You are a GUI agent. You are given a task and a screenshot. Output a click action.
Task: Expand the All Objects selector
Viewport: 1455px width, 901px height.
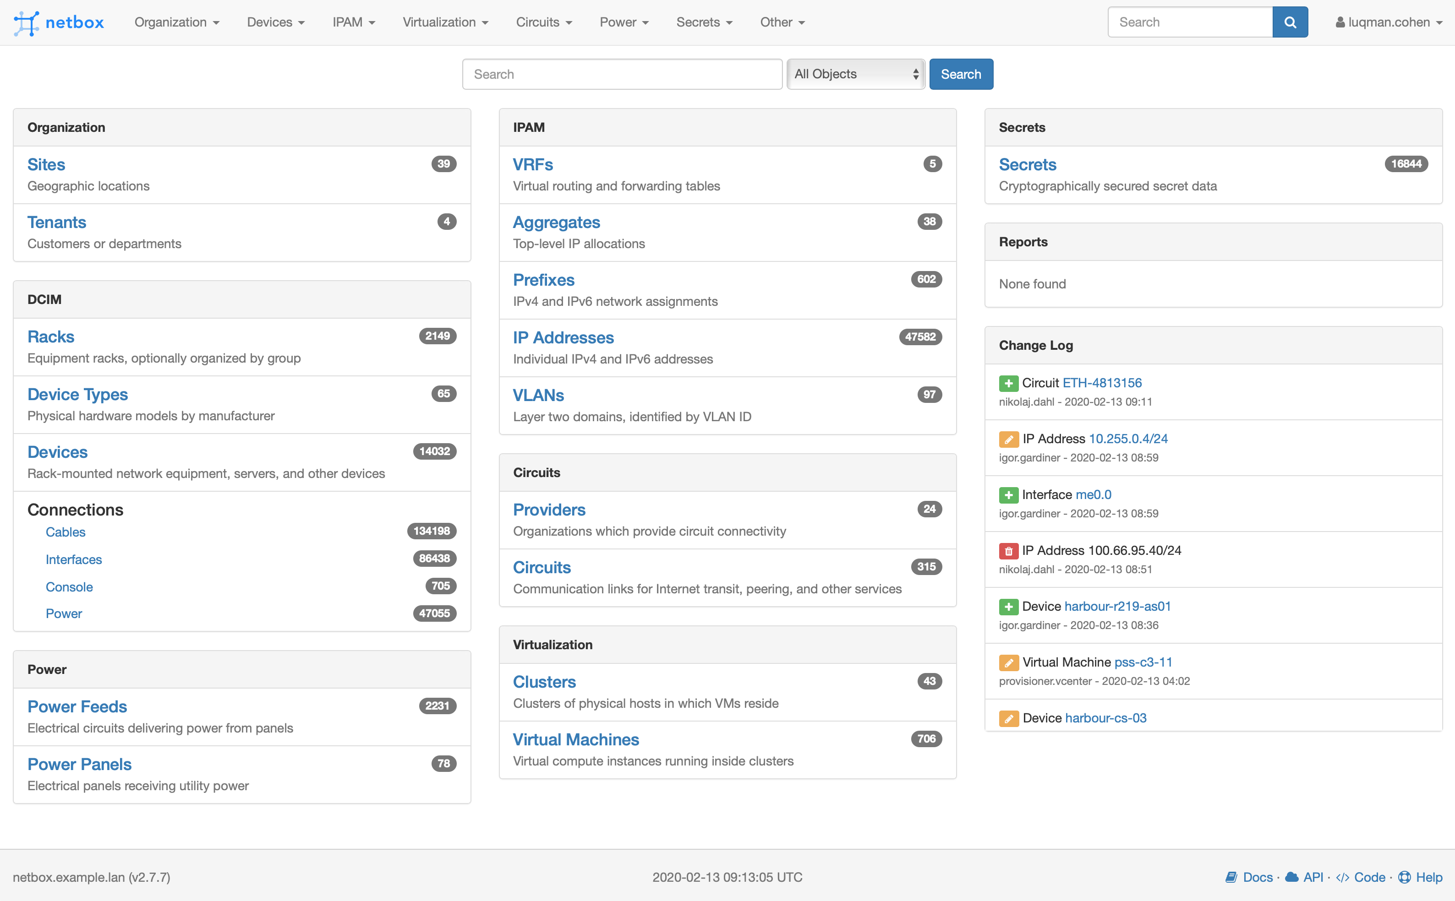click(x=855, y=74)
